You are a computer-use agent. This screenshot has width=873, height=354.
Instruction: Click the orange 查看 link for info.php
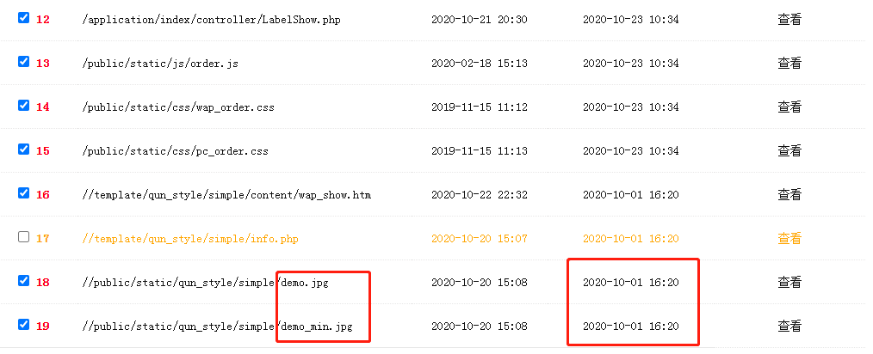pos(789,238)
